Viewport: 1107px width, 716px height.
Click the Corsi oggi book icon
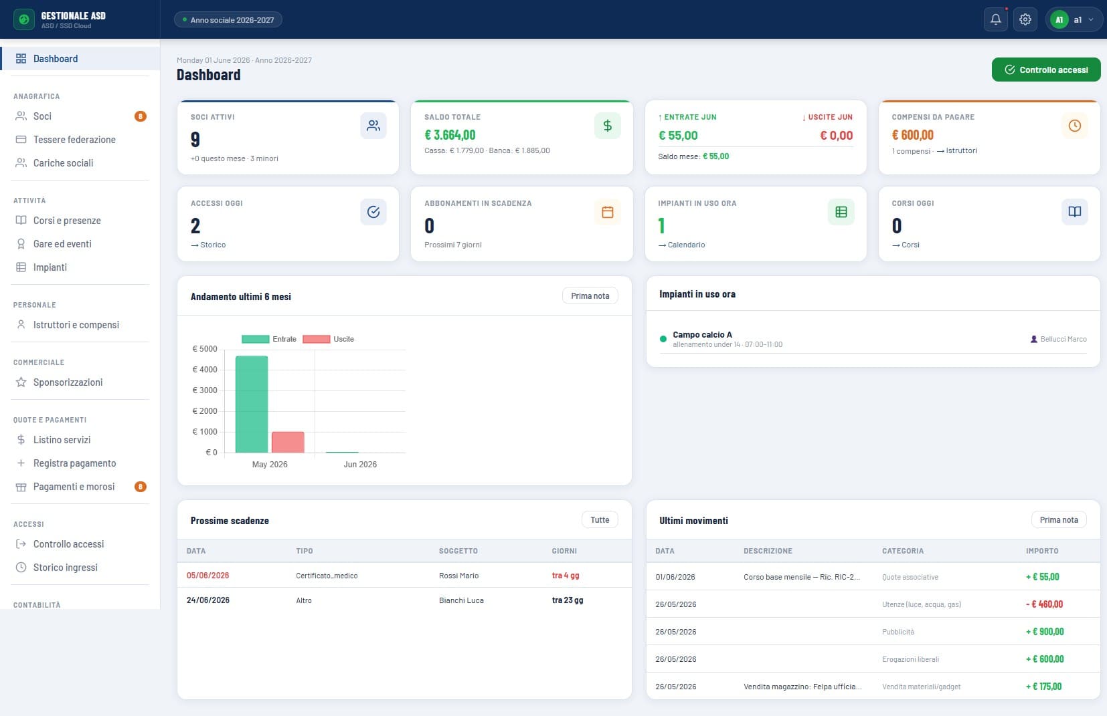(1075, 212)
